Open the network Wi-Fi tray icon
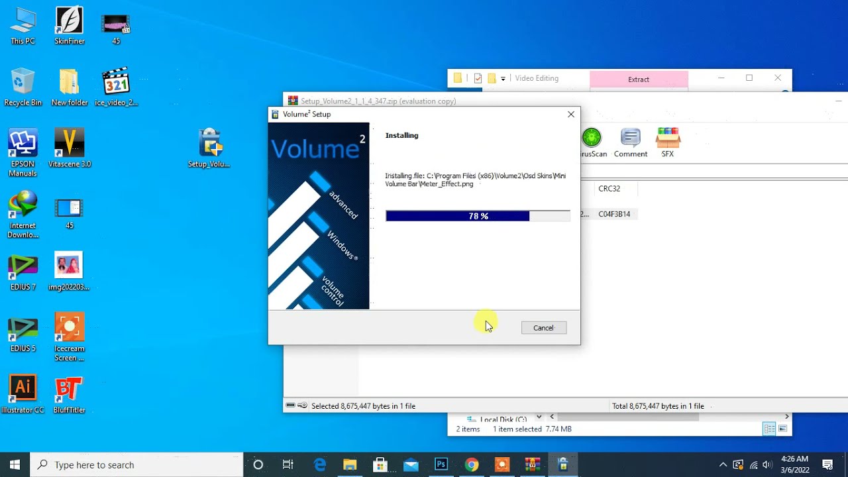Viewport: 848px width, 477px height. 753,464
